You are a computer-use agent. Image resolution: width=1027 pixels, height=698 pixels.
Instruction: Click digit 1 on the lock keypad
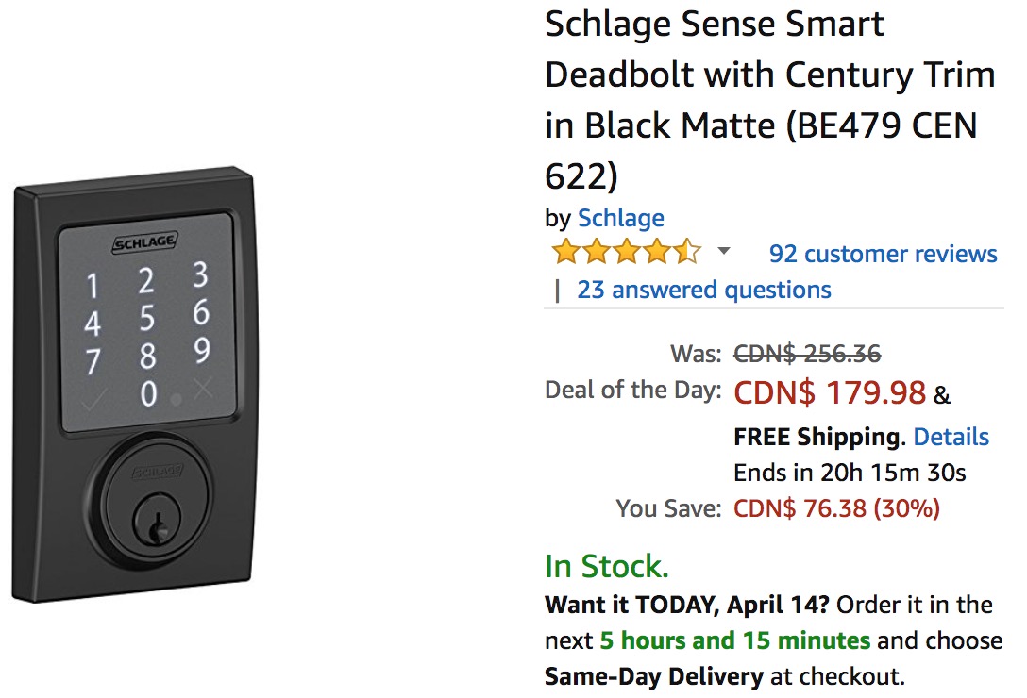93,286
